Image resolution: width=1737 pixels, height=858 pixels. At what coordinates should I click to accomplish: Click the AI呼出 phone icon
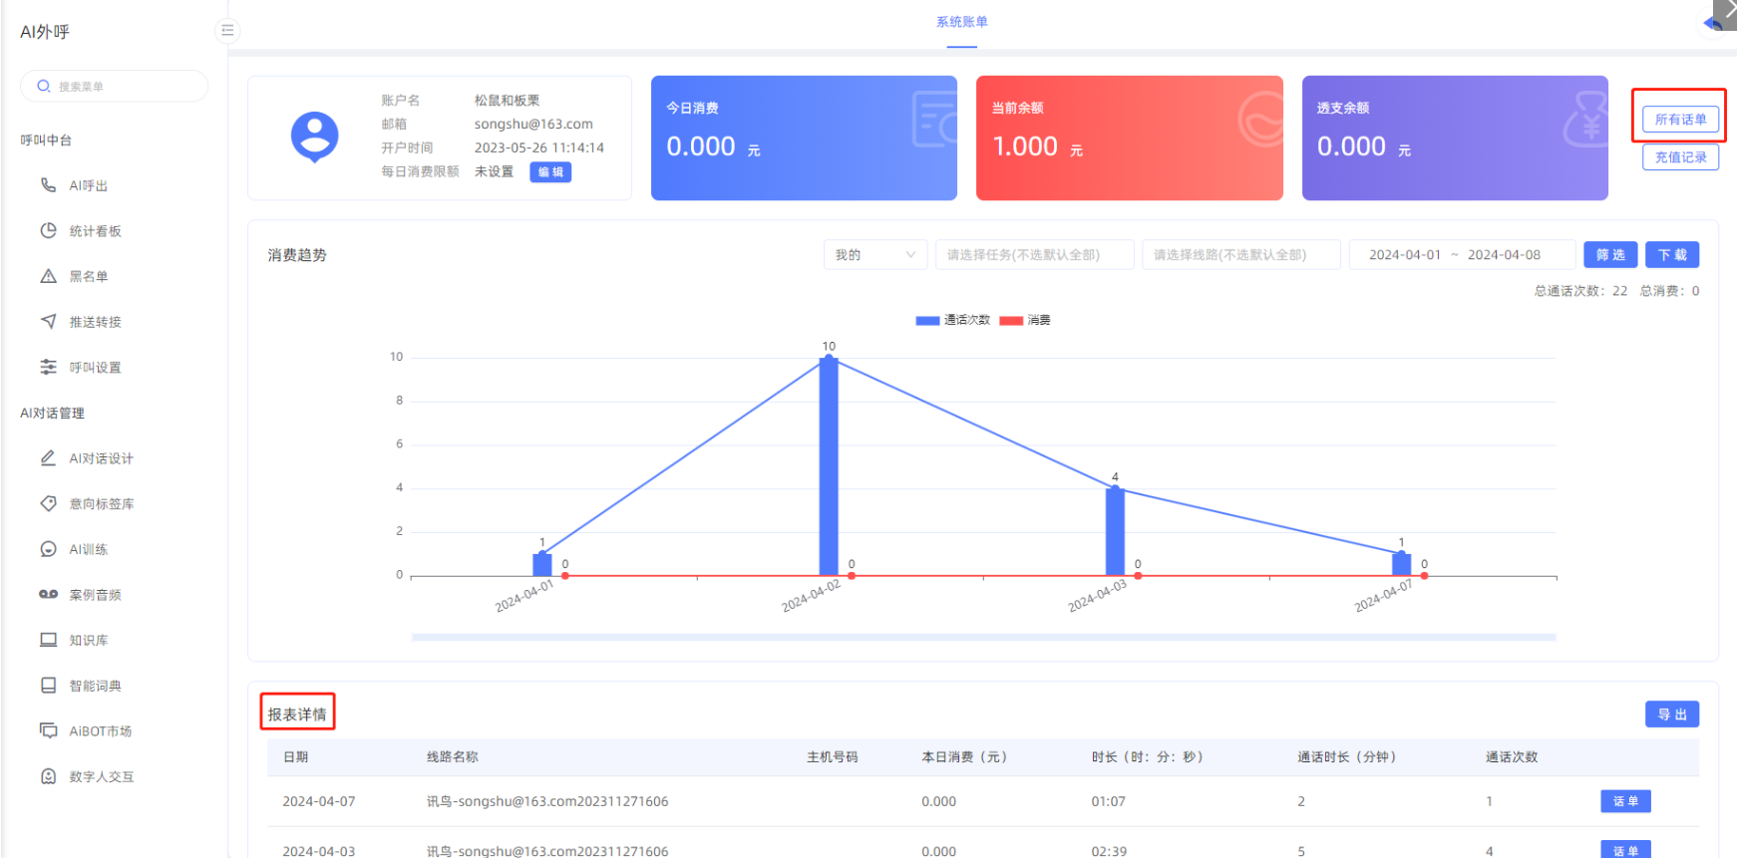pos(48,185)
